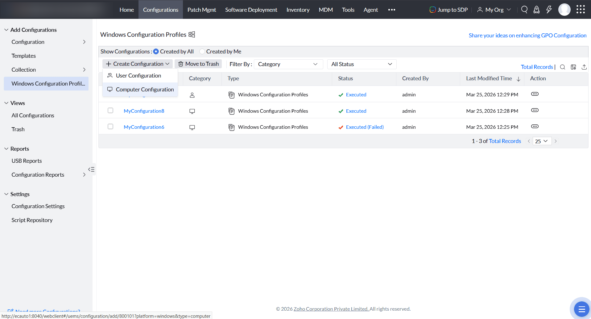Sort by Last Modified Time arrow
The width and height of the screenshot is (591, 319).
519,79
